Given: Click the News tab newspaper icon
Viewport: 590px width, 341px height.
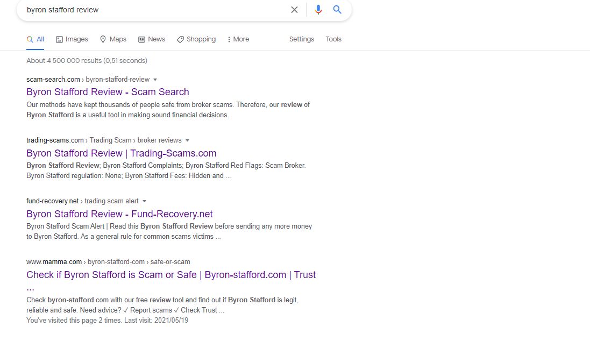Looking at the screenshot, I should click(141, 39).
